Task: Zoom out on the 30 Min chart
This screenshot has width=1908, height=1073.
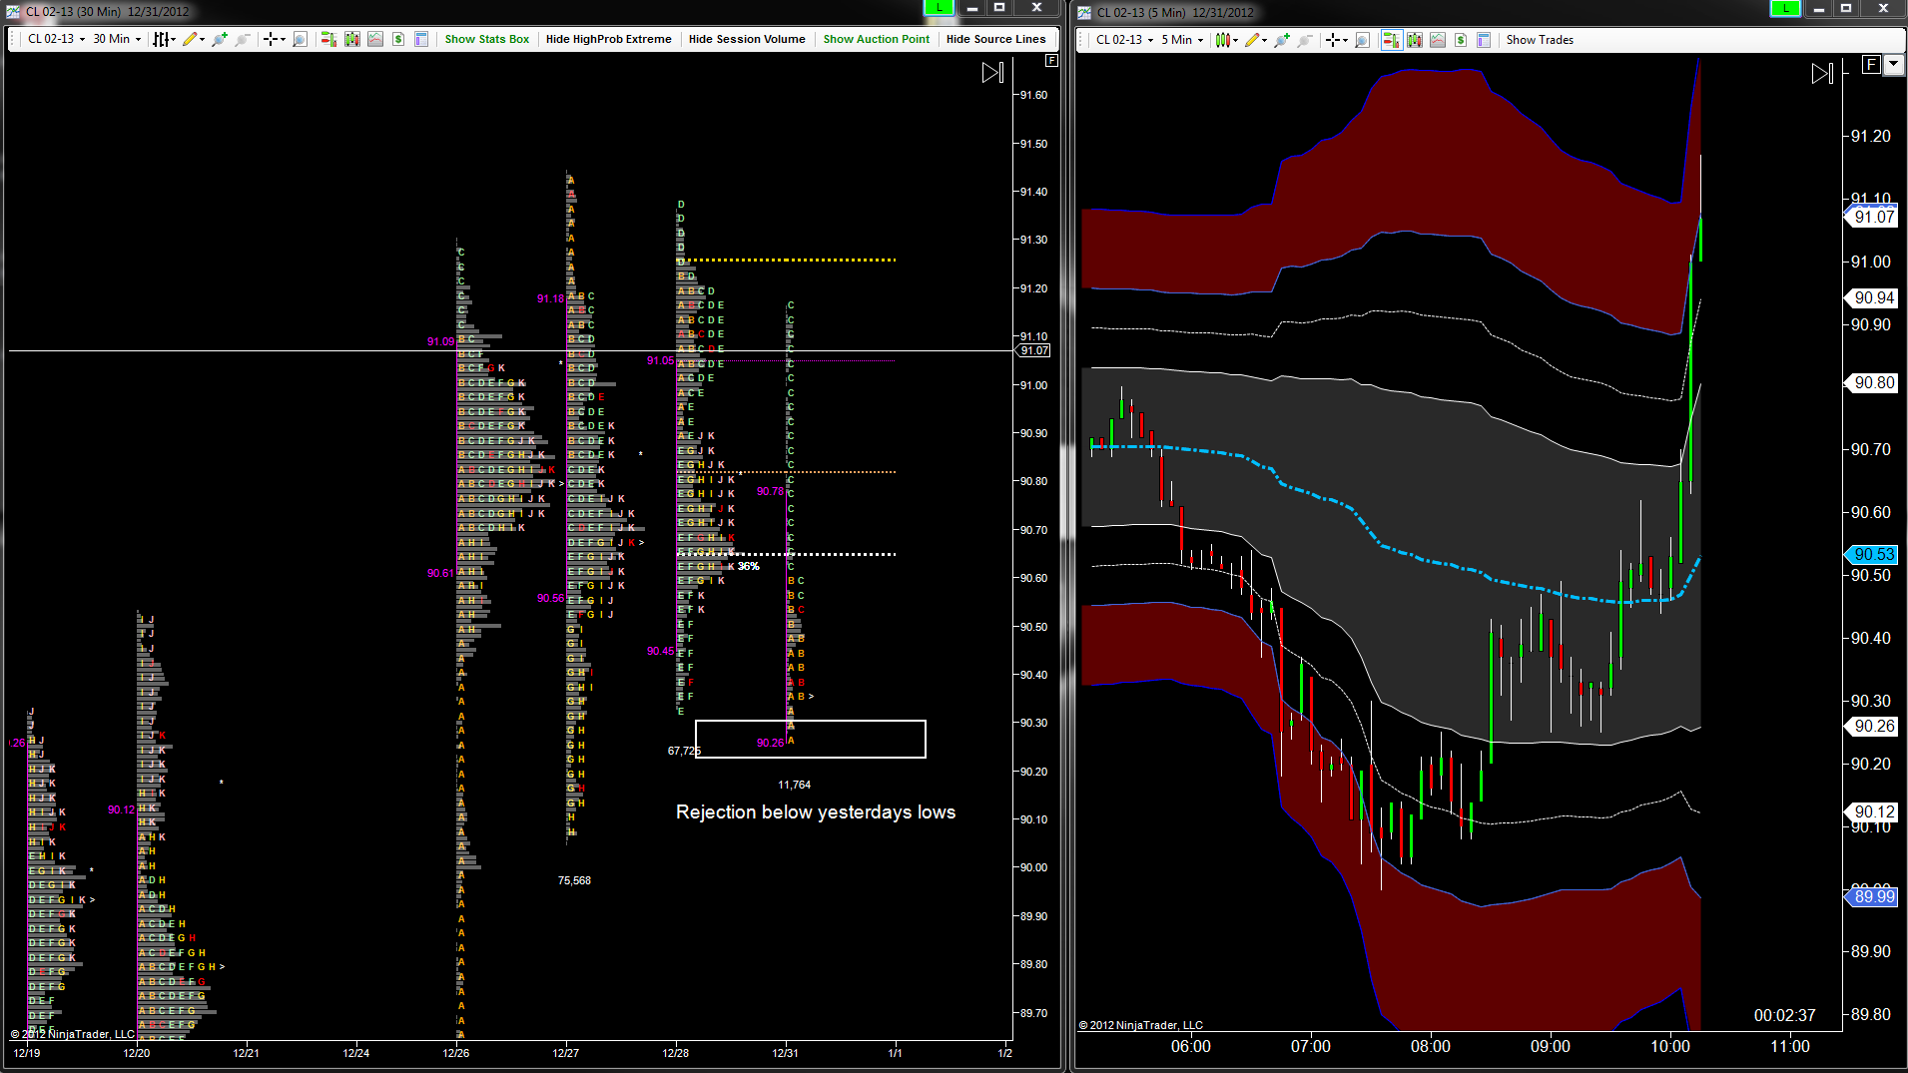Action: tap(243, 39)
